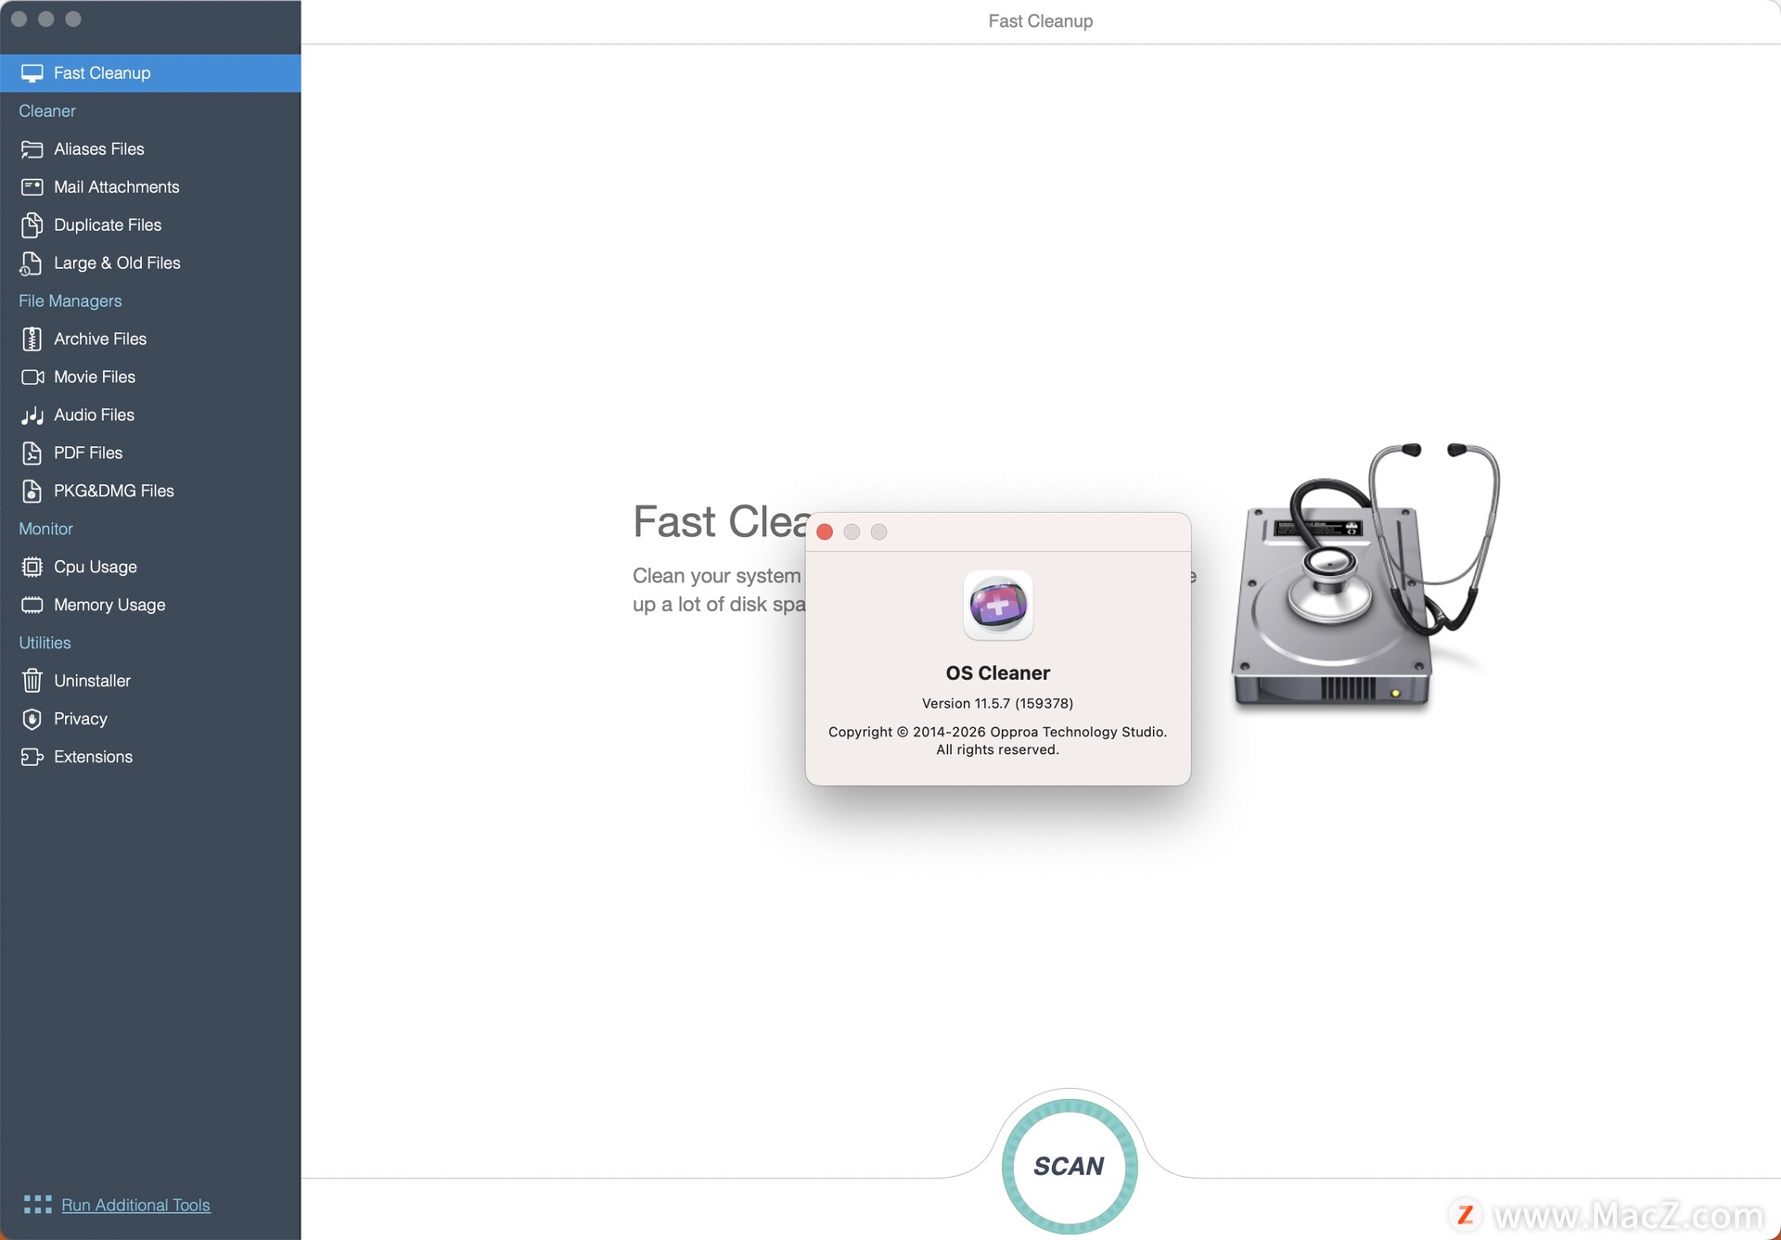This screenshot has height=1240, width=1781.
Task: Select the Duplicate Files icon
Action: [32, 225]
